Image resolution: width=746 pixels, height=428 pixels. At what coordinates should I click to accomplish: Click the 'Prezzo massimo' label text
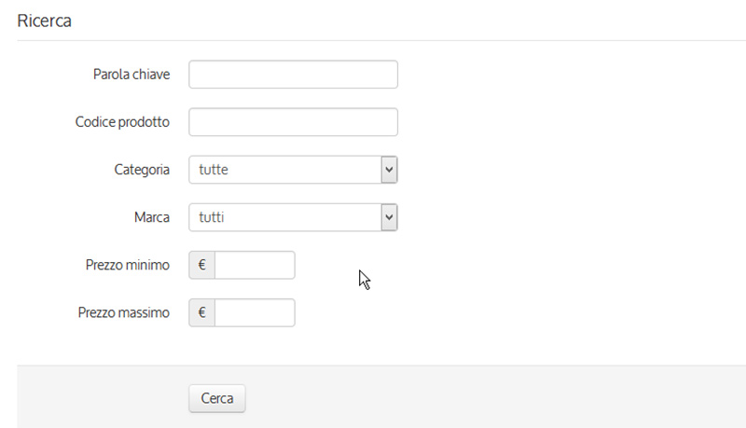pos(124,312)
